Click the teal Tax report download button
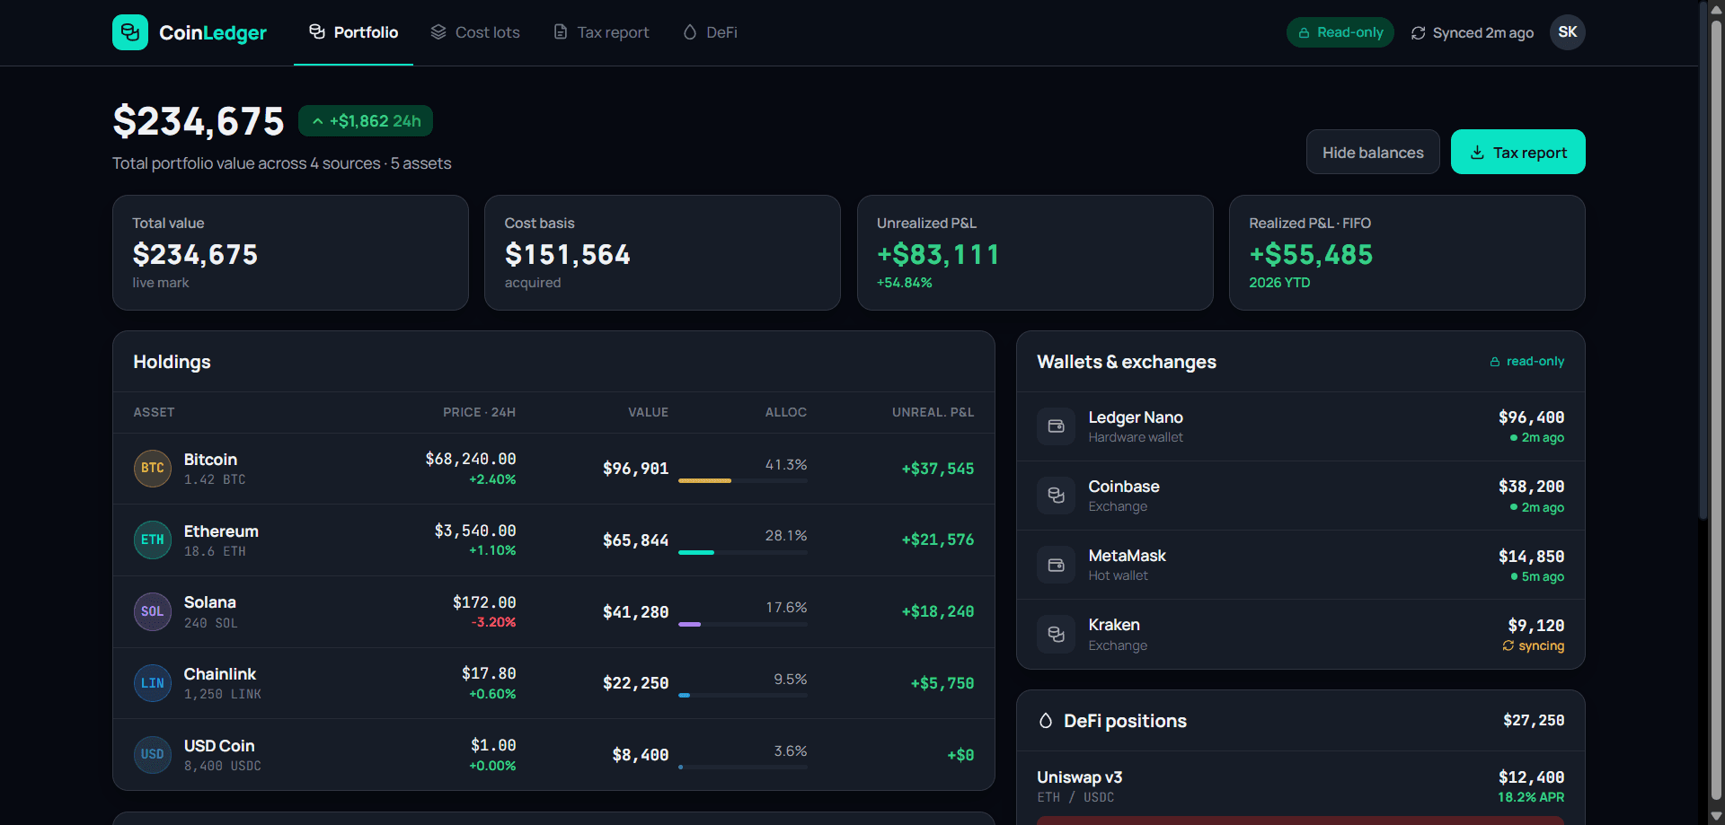 point(1518,153)
